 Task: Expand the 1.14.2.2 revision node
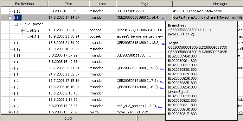[x=22, y=30]
